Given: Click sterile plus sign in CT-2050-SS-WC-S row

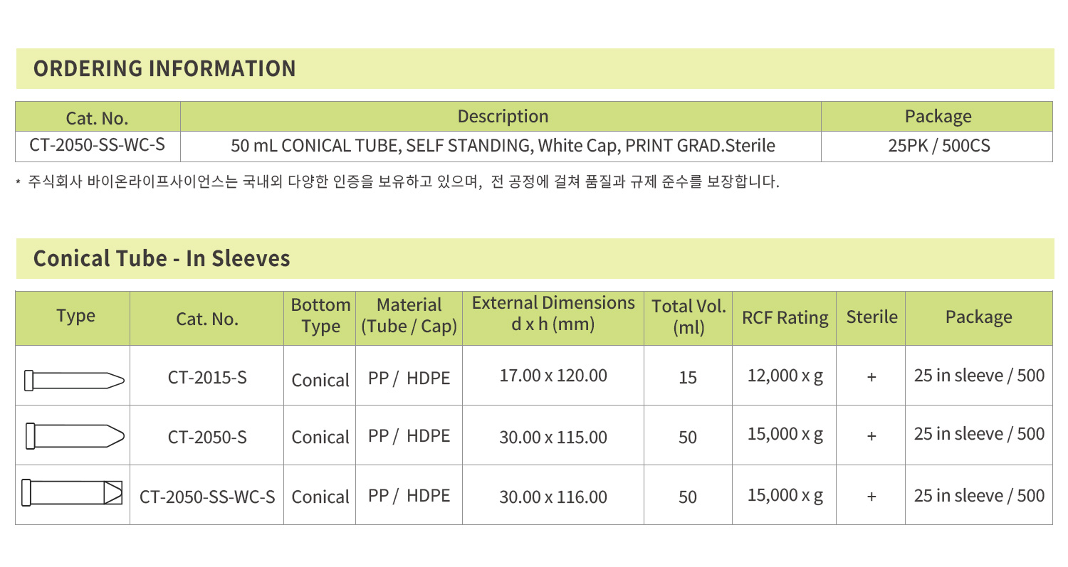Looking at the screenshot, I should (871, 497).
